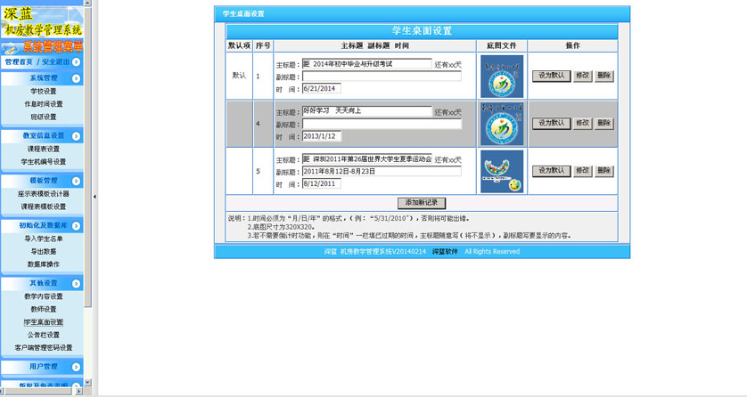This screenshot has height=397, width=747.
Task: Click the background image thumbnail for record 4
Action: pyautogui.click(x=502, y=124)
